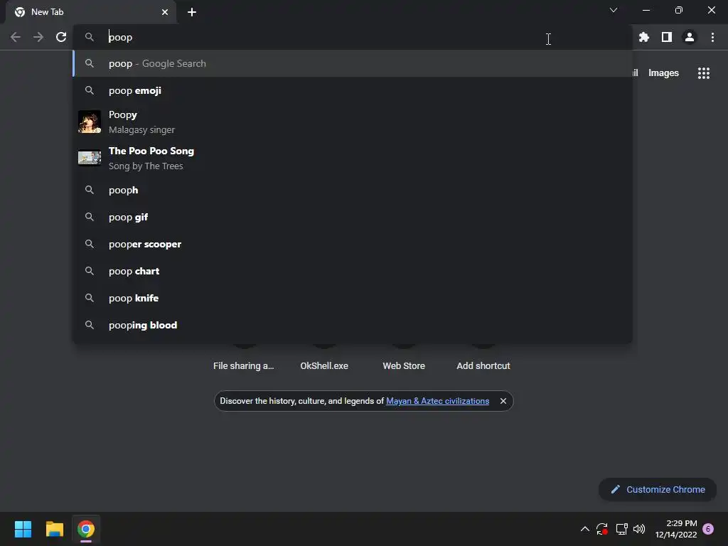Click the browser forward arrow
The image size is (728, 546).
pyautogui.click(x=38, y=37)
